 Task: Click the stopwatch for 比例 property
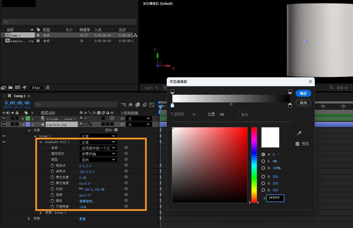pos(52,189)
